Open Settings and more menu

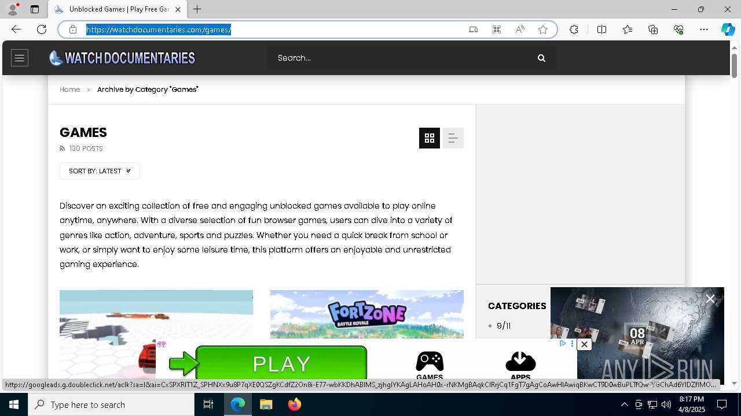(x=704, y=29)
